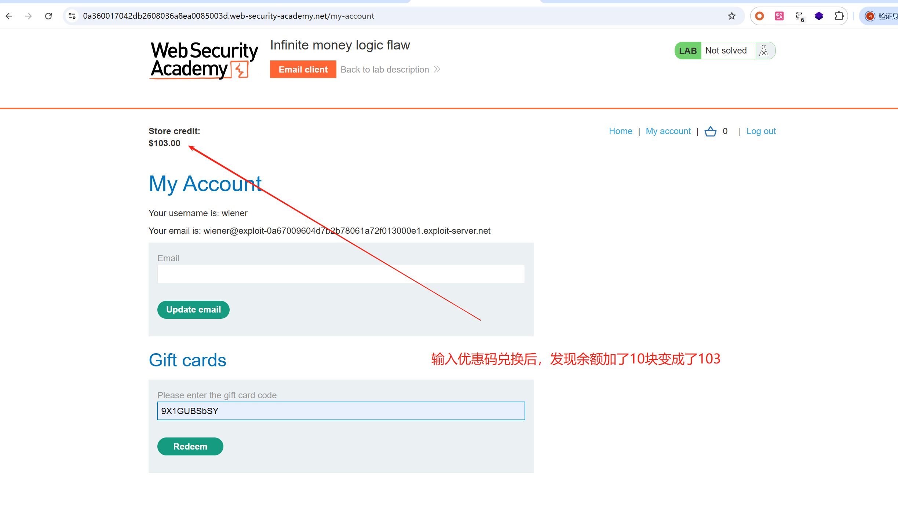Open site information icon in address bar
The image size is (898, 532).
click(72, 16)
